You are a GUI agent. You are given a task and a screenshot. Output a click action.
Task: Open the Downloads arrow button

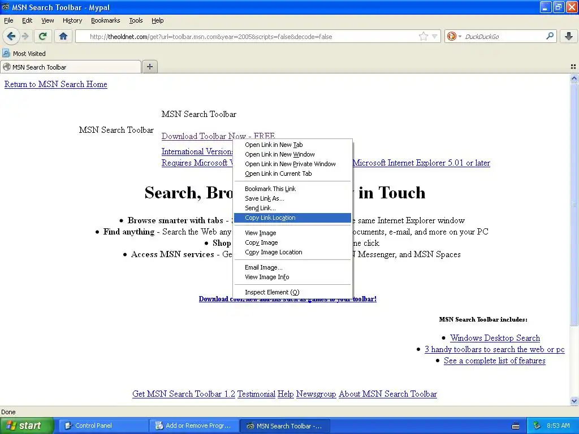point(569,36)
